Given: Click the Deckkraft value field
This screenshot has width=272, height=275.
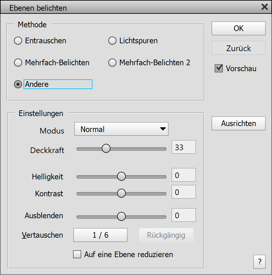Looking at the screenshot, I should 184,147.
